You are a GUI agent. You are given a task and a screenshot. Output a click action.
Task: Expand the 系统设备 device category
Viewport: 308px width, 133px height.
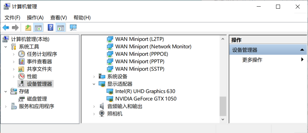tap(94, 76)
